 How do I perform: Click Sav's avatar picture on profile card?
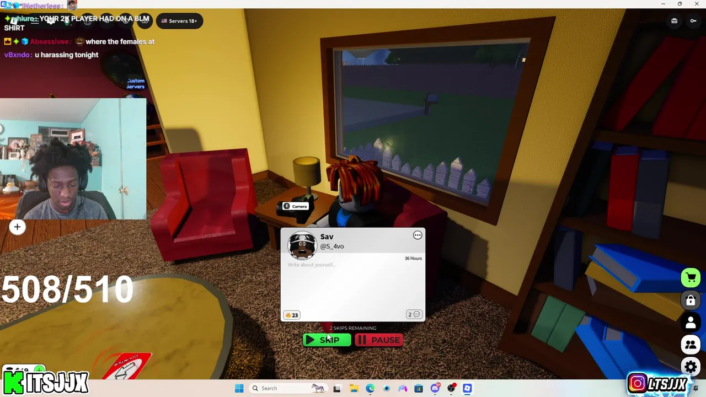pos(302,246)
